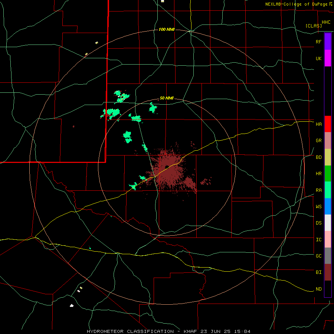Click the "HYDROMETEOR CLASSIFICATION" title text
Image resolution: width=334 pixels, height=334 pixels.
point(130,331)
